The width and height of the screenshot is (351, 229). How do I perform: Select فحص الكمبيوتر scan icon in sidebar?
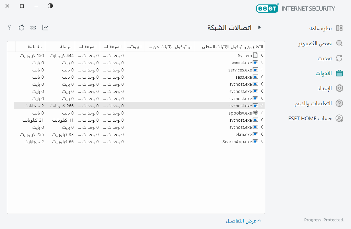(339, 43)
